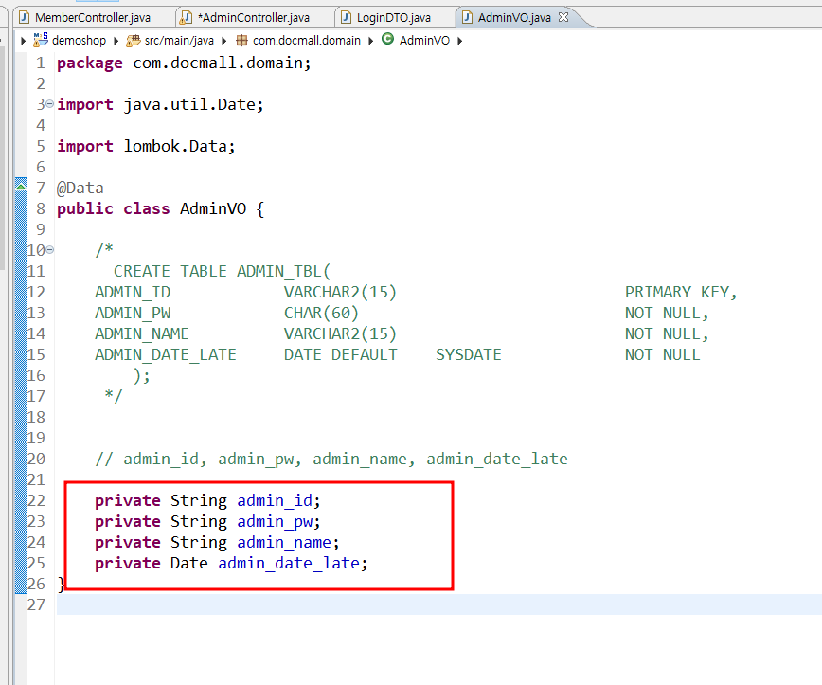822x685 pixels.
Task: Click the @Data annotation
Action: (x=80, y=188)
